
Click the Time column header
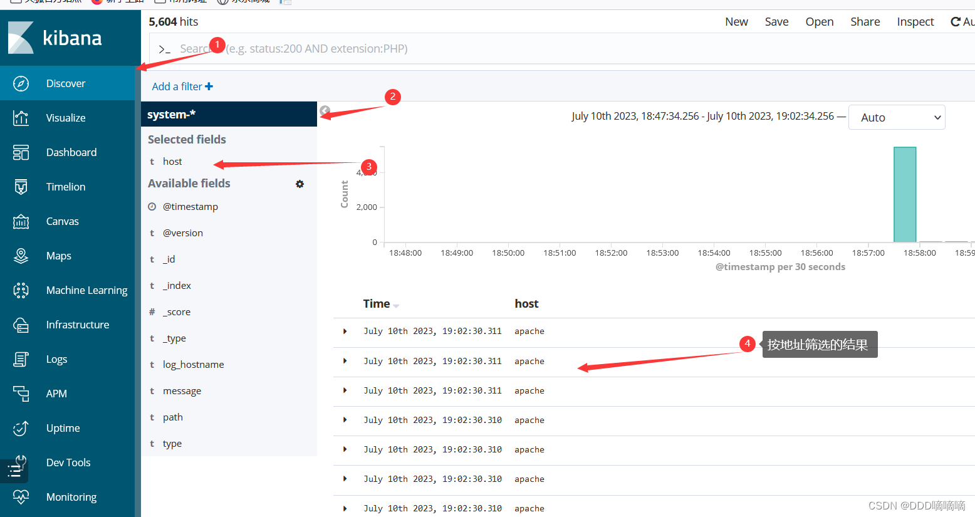pos(376,304)
